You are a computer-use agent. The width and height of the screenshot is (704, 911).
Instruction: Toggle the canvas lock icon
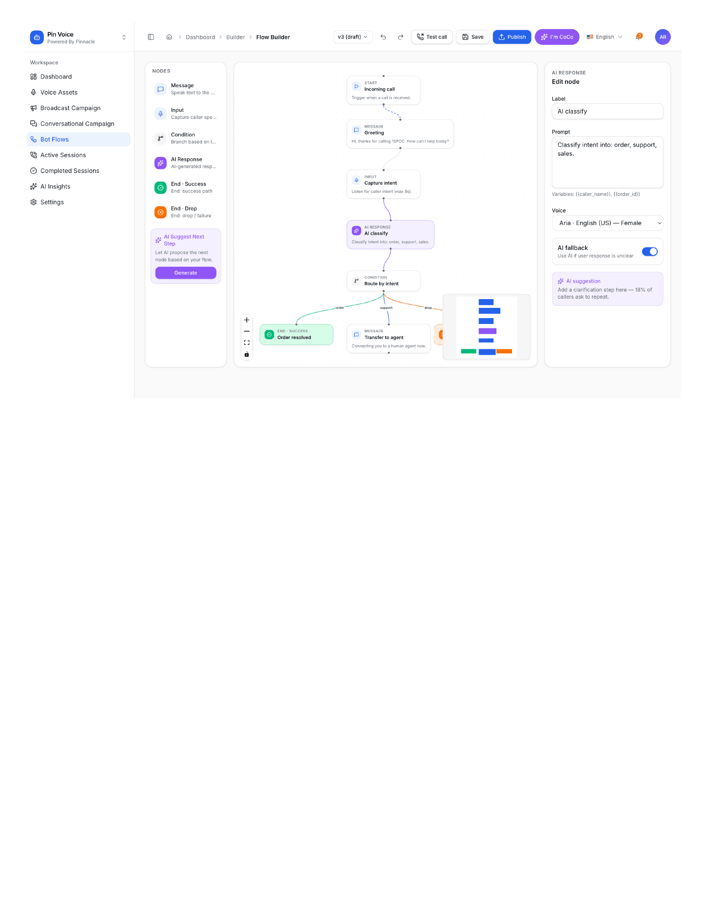pyautogui.click(x=247, y=354)
